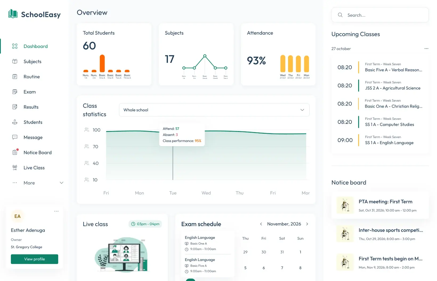The image size is (437, 281).
Task: Select SS 1 A Computer Studies class
Action: pyautogui.click(x=380, y=122)
